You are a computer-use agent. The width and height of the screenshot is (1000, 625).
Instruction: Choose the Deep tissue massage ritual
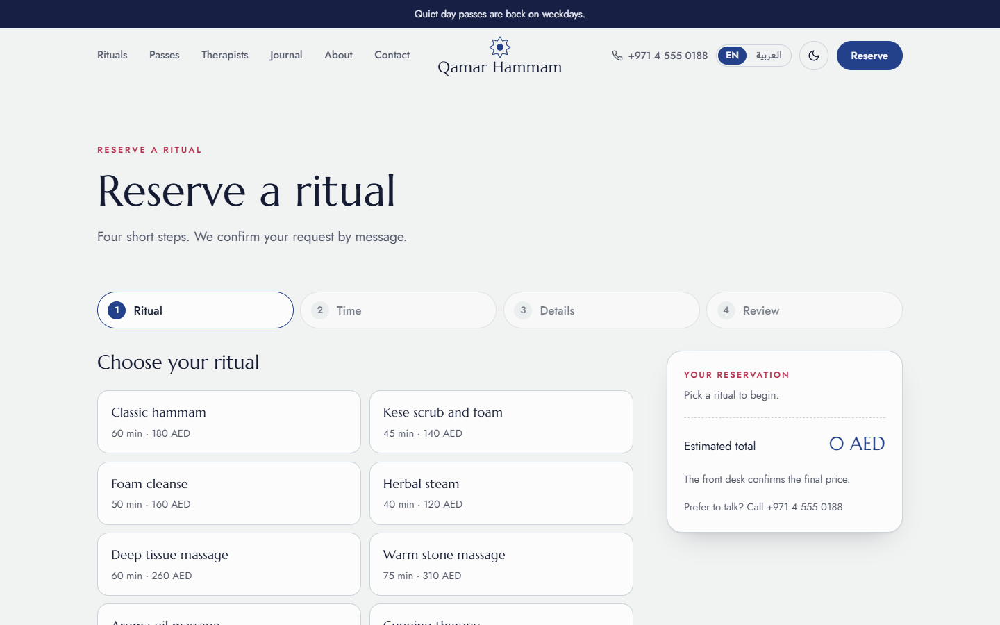pyautogui.click(x=229, y=565)
